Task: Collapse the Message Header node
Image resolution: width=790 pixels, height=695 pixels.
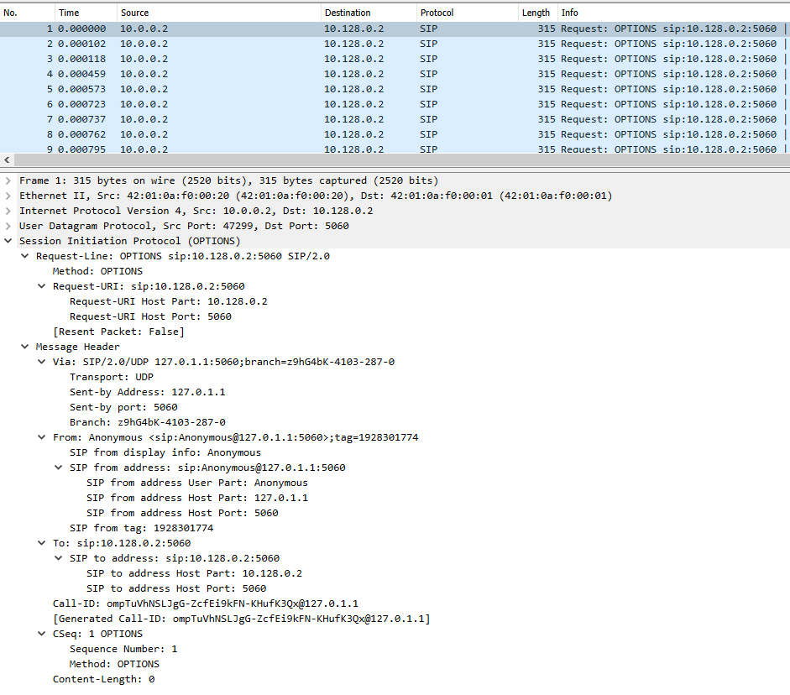Action: click(x=24, y=347)
